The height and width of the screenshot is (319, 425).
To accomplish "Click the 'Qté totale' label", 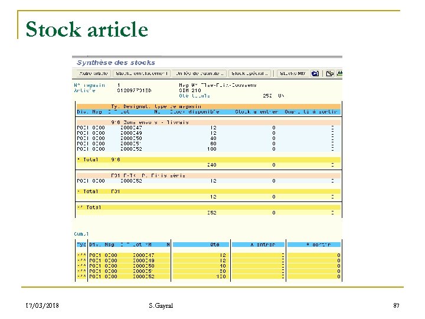I will click(x=194, y=96).
